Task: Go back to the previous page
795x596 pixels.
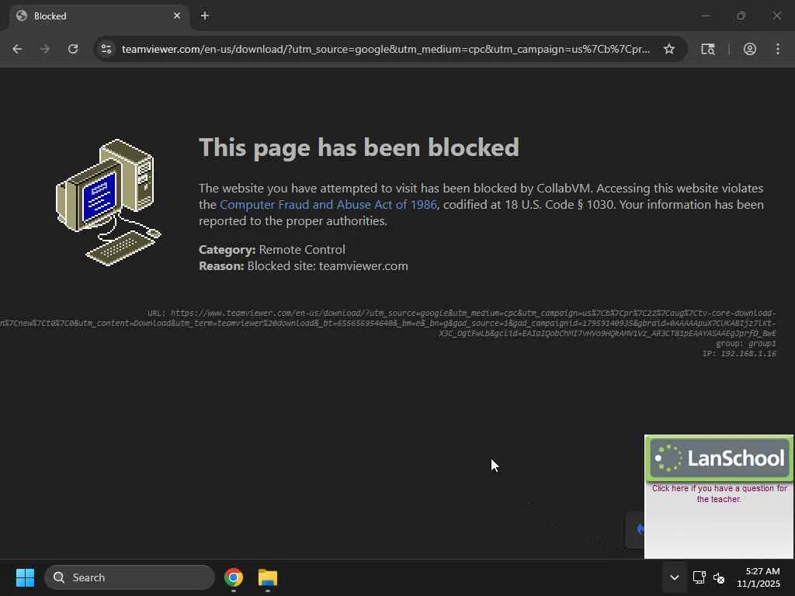Action: 17,49
